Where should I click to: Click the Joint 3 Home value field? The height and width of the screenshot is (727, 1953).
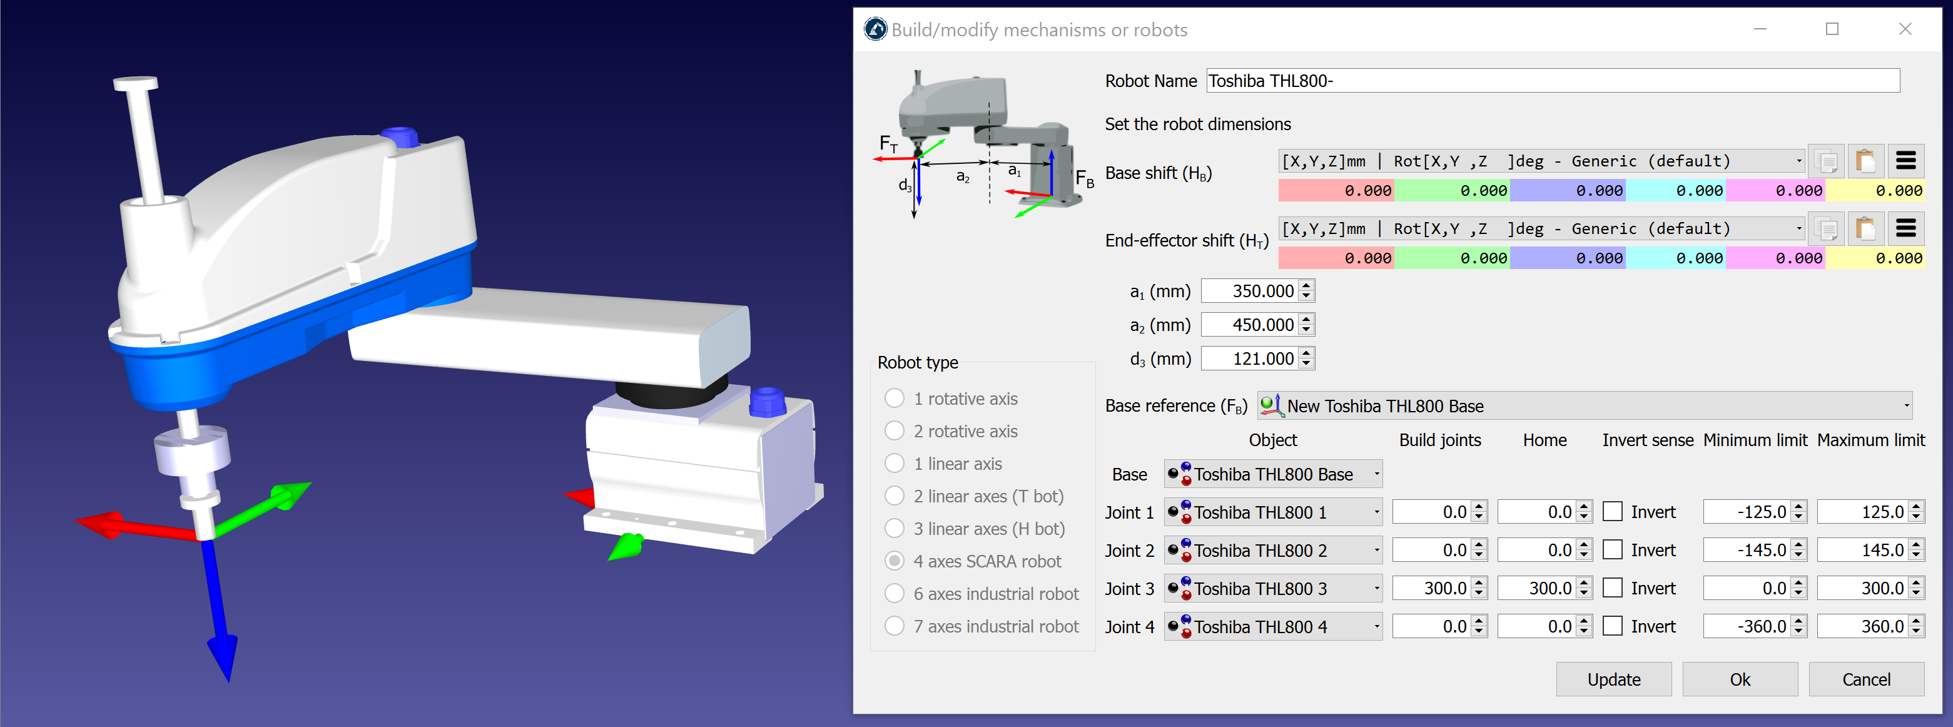pyautogui.click(x=1538, y=588)
